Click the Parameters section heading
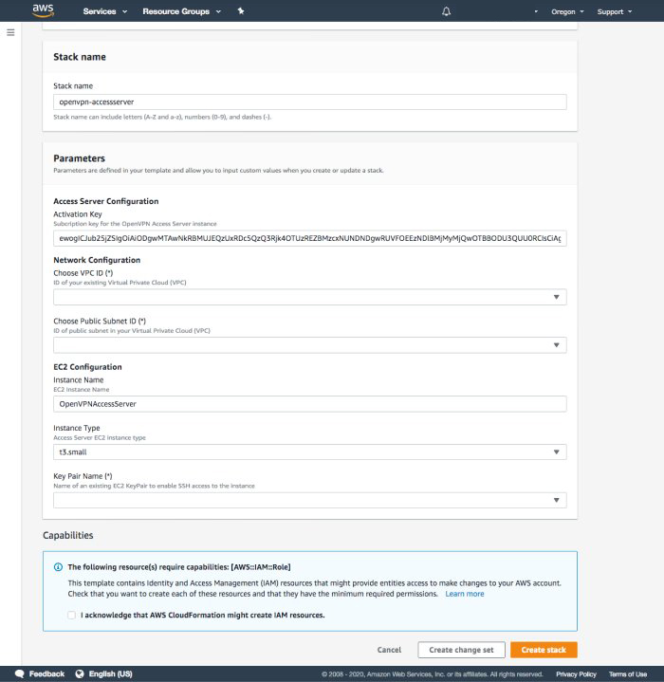 tap(79, 158)
